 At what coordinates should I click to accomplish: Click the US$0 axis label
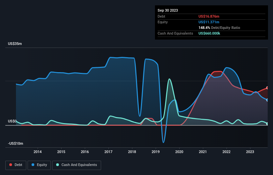coord(12,121)
